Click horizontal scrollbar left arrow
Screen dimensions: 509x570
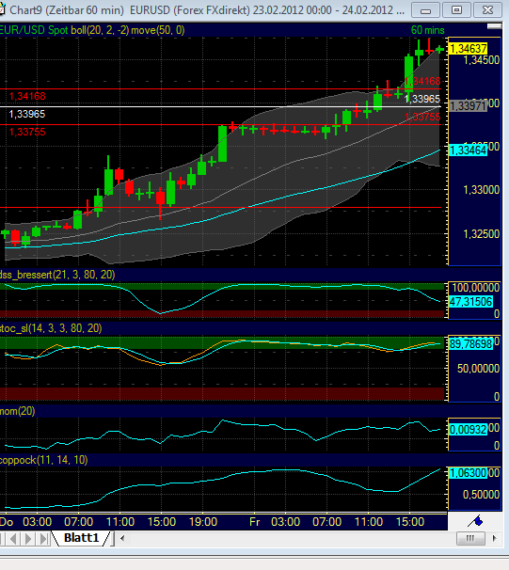pos(122,538)
